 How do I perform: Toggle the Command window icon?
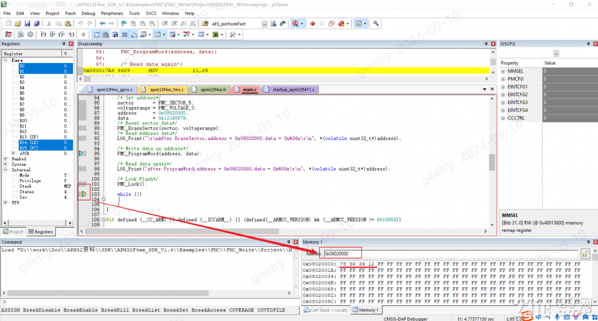click(96, 35)
